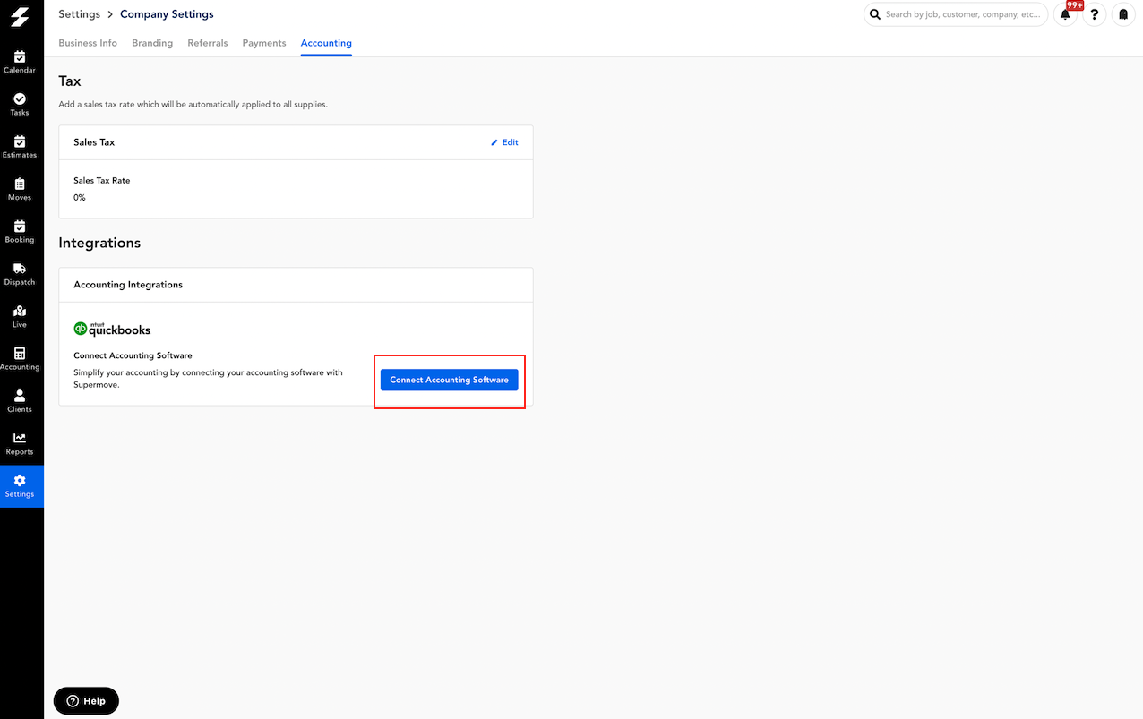Image resolution: width=1143 pixels, height=719 pixels.
Task: Open Accounting calculator icon in sidebar
Action: tap(20, 354)
